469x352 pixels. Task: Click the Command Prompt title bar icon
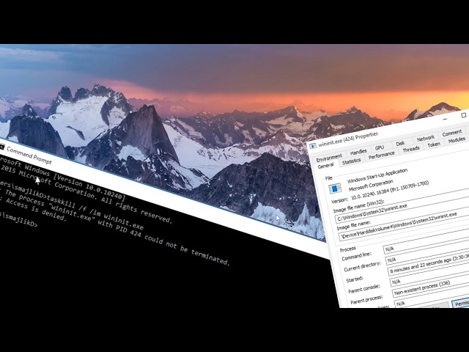pos(1,147)
